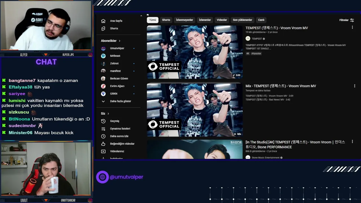Click the Altyazılar badge

[x=256, y=54]
